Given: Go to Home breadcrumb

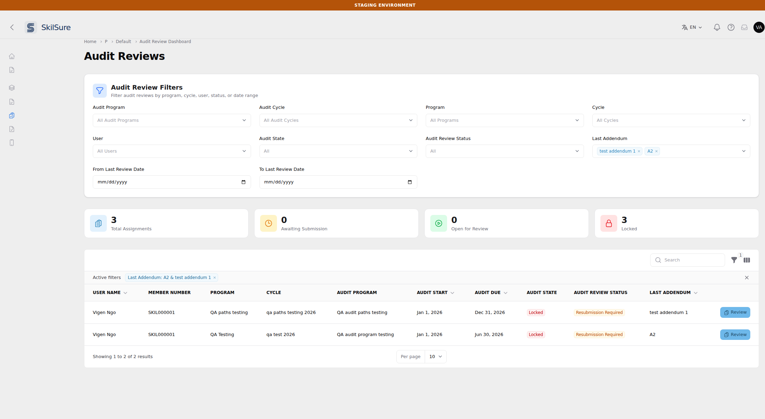Looking at the screenshot, I should (90, 42).
